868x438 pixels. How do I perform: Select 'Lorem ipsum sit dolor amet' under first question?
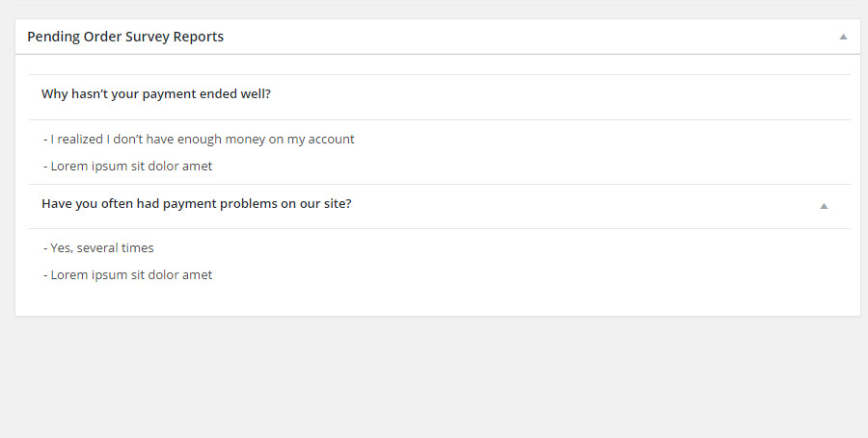click(128, 167)
